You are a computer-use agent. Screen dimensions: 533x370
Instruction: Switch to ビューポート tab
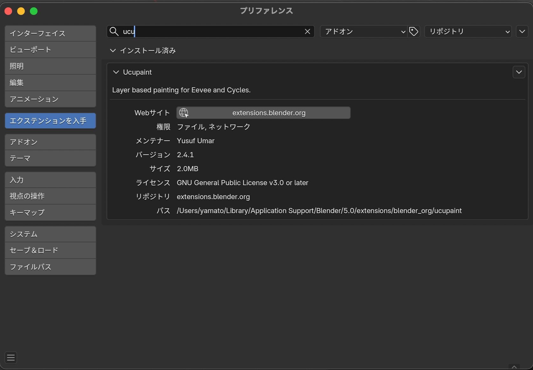coord(50,50)
